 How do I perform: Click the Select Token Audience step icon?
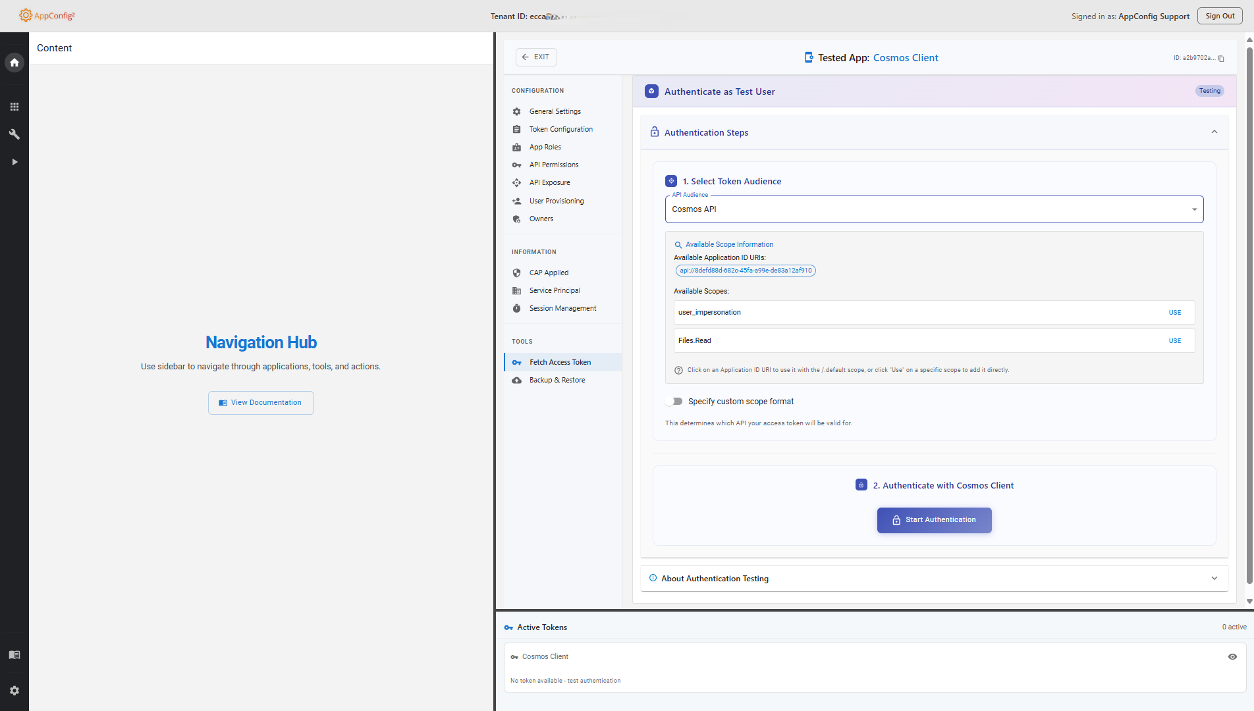click(x=671, y=181)
